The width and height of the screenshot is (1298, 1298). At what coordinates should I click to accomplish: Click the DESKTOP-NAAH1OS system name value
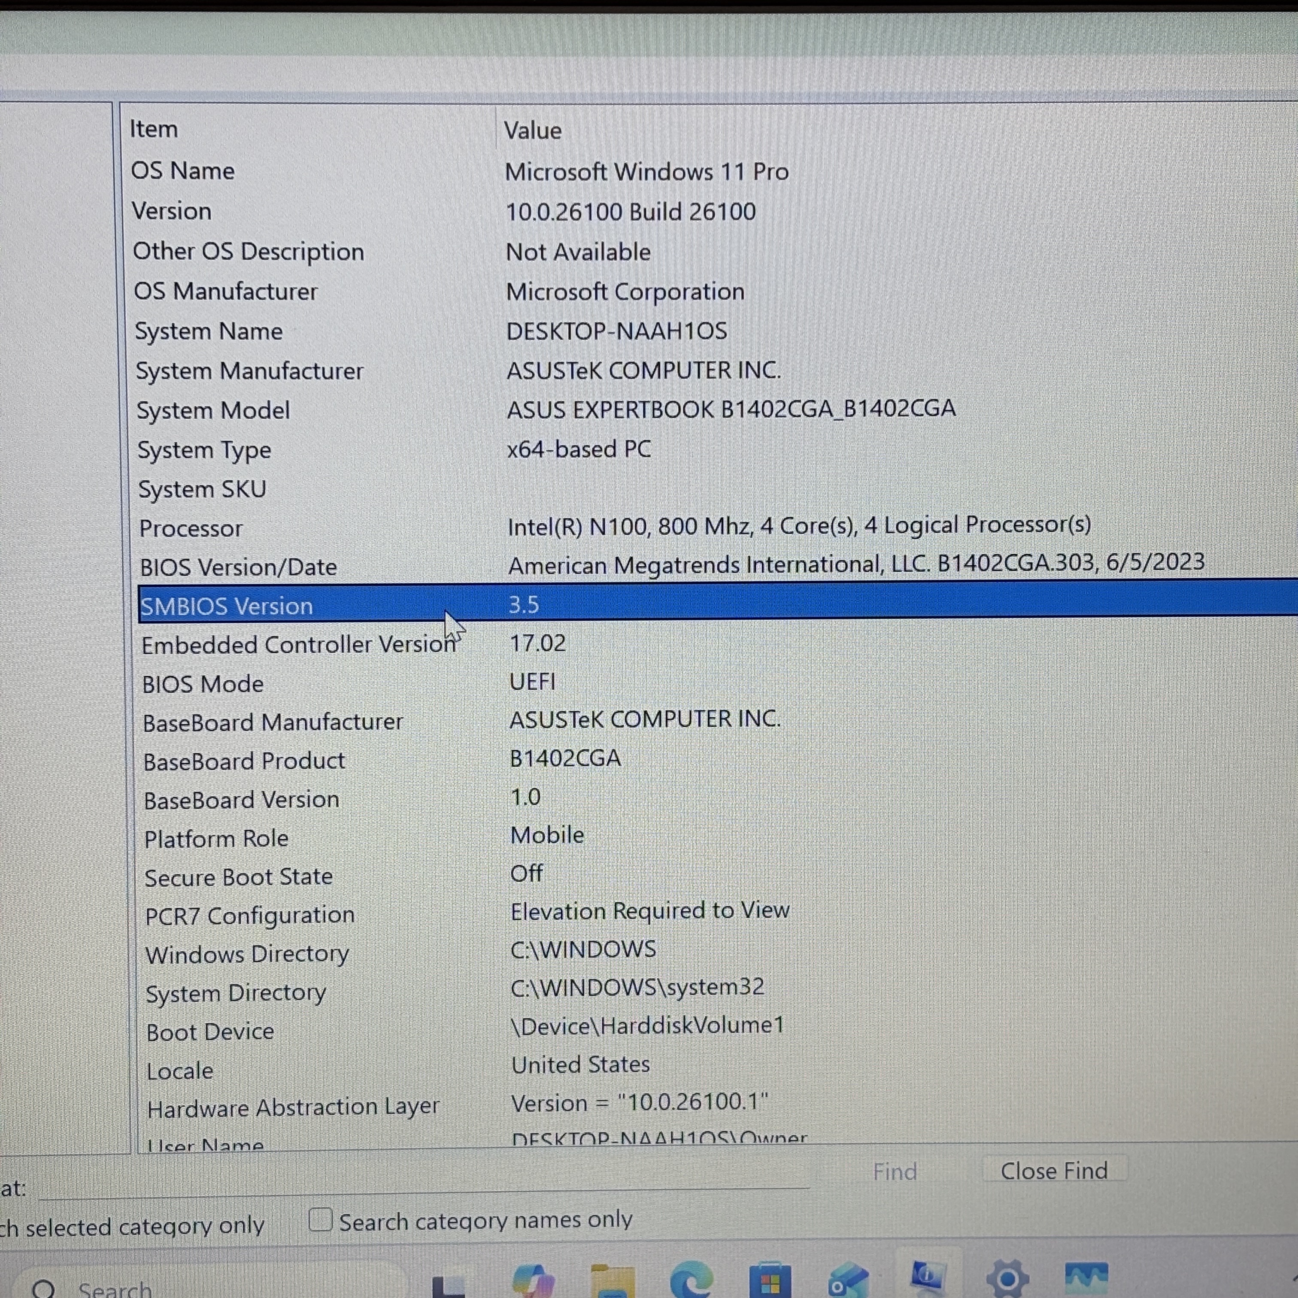617,331
